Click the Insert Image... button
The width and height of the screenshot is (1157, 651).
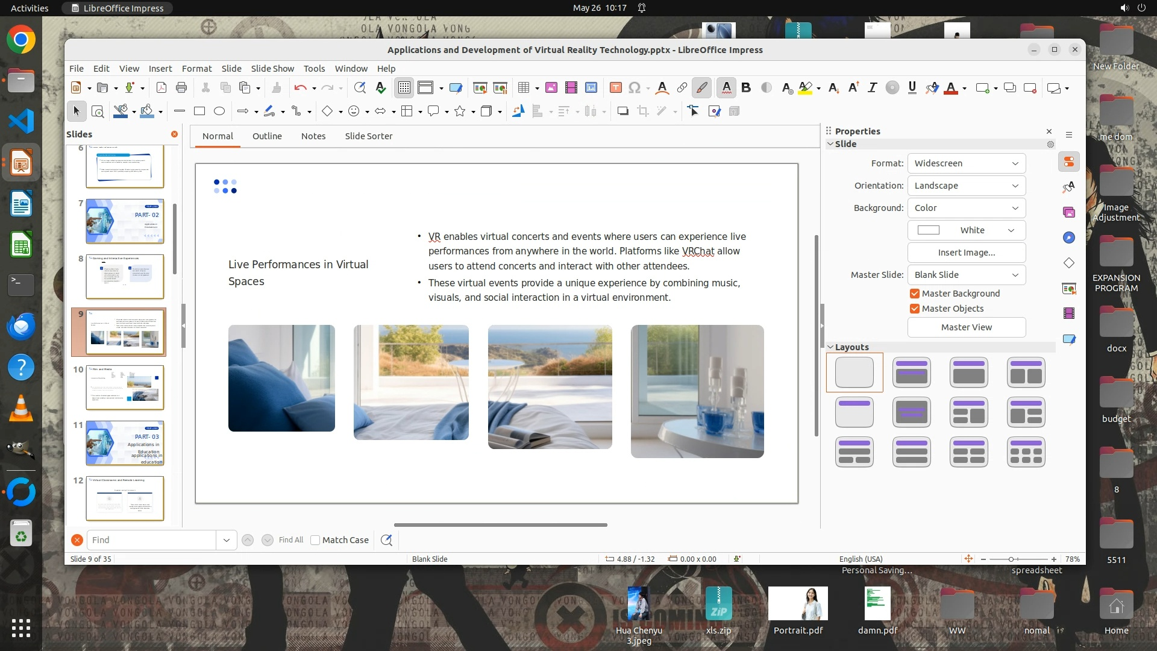pyautogui.click(x=966, y=253)
